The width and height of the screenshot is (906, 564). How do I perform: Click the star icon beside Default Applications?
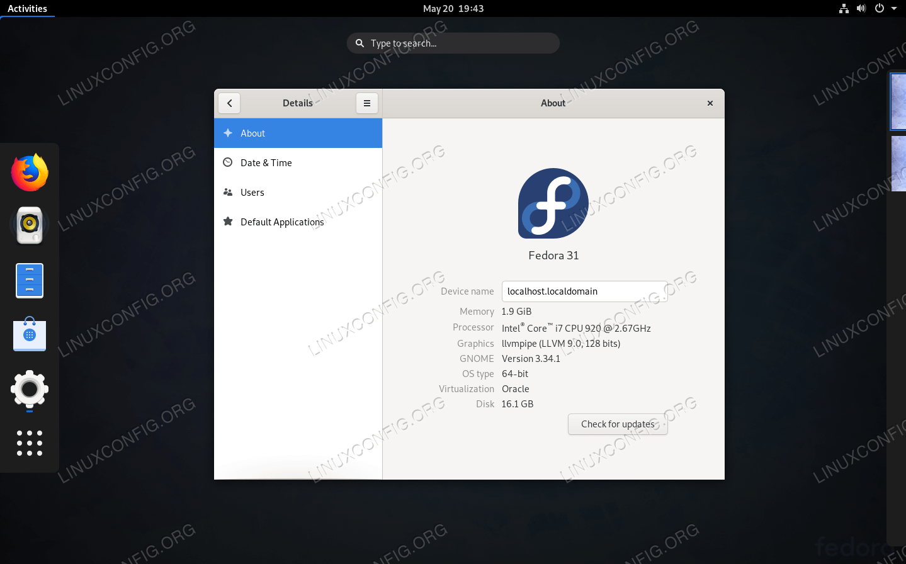click(228, 222)
